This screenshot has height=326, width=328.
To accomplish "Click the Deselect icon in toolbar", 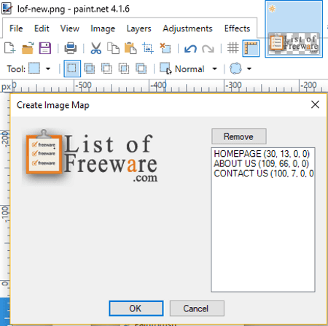I will pyautogui.click(x=165, y=48).
